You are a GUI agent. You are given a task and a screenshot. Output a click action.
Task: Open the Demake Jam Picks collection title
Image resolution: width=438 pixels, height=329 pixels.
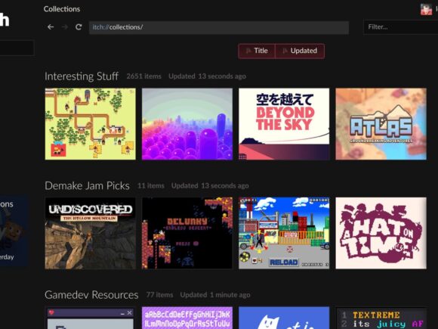[87, 186]
